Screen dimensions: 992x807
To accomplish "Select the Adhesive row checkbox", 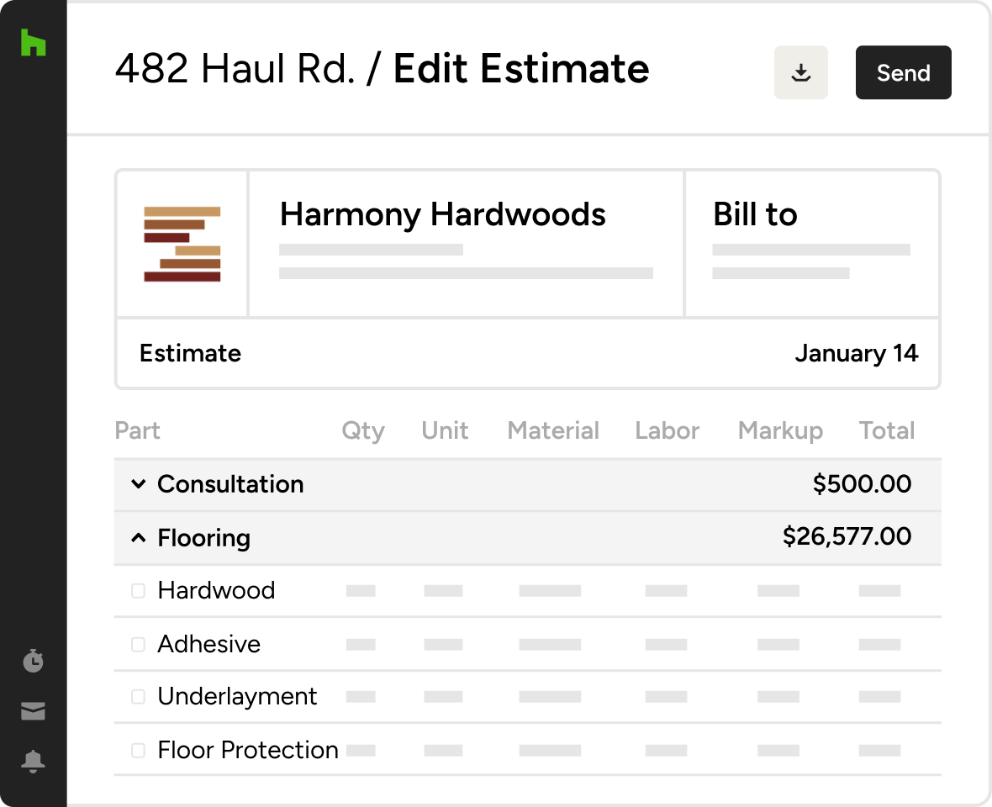I will tap(138, 645).
